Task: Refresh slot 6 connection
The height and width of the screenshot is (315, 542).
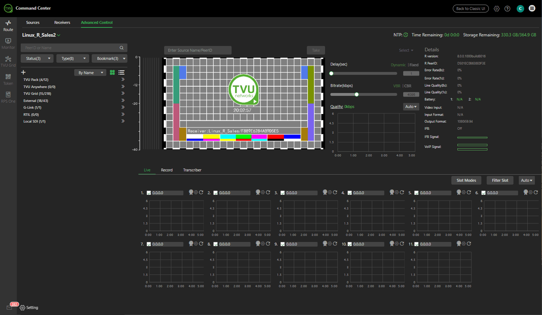Action: tap(536, 192)
